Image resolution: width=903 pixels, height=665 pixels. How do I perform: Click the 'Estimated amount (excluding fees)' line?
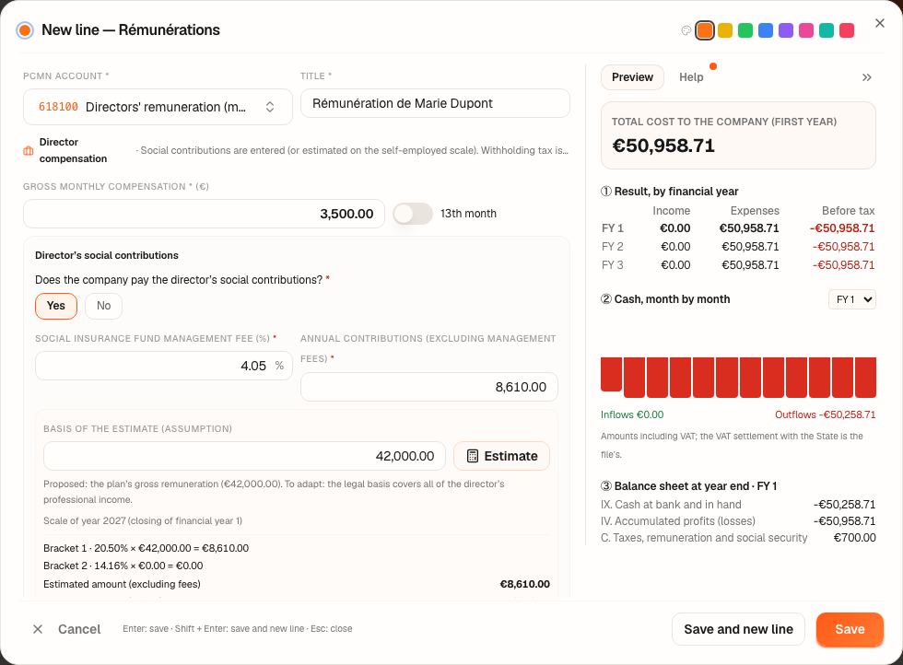pos(297,584)
